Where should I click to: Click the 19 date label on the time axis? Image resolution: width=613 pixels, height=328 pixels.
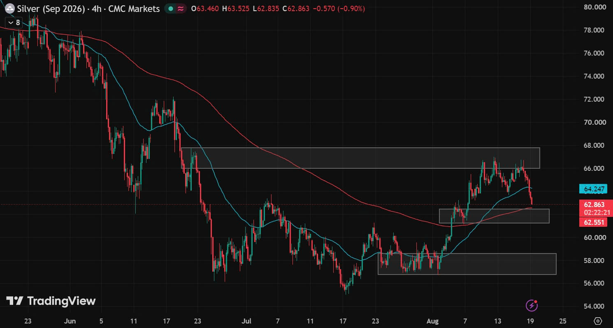[x=530, y=321]
